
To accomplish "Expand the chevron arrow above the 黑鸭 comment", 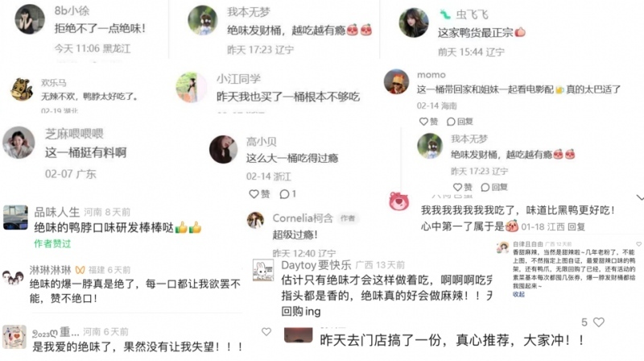I will pos(640,197).
